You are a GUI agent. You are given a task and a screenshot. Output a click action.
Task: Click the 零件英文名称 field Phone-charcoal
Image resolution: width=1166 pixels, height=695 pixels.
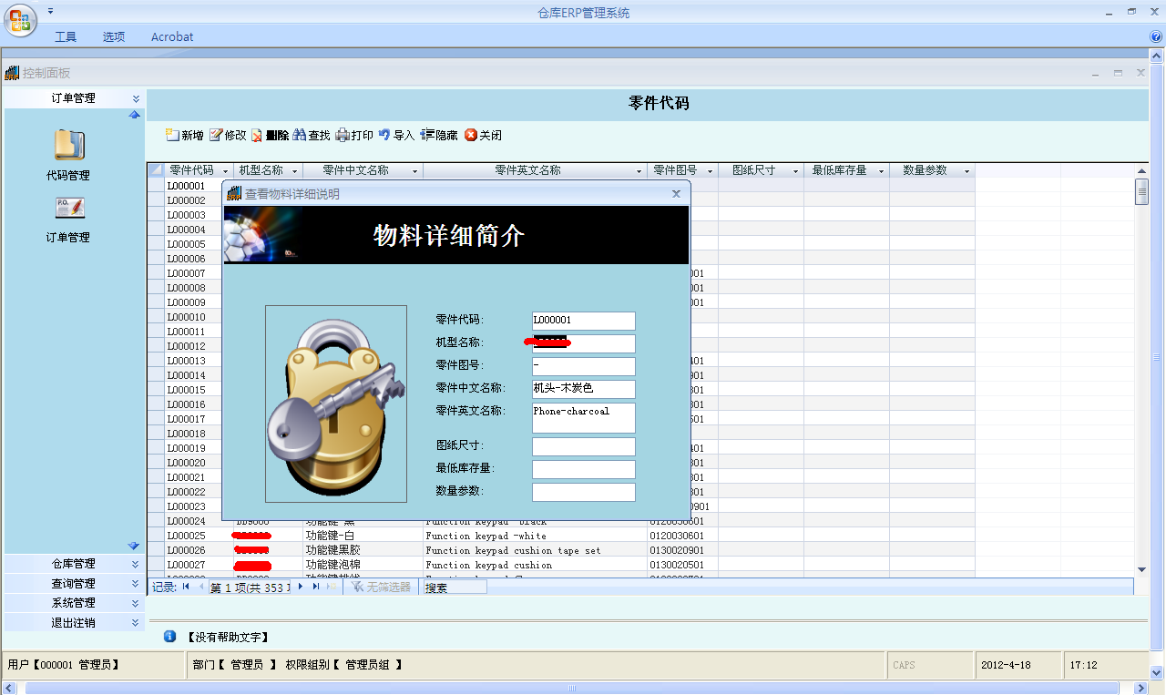coord(583,418)
